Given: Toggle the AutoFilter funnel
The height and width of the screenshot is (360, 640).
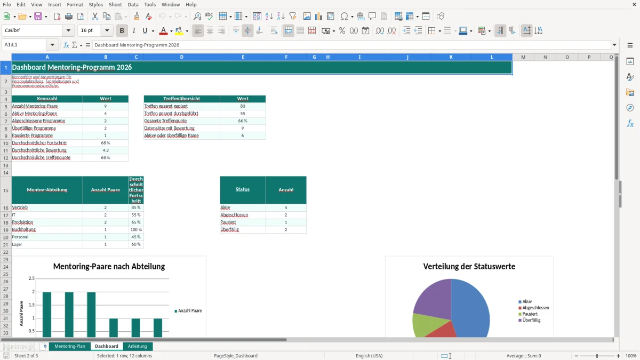Looking at the screenshot, I should 293,17.
